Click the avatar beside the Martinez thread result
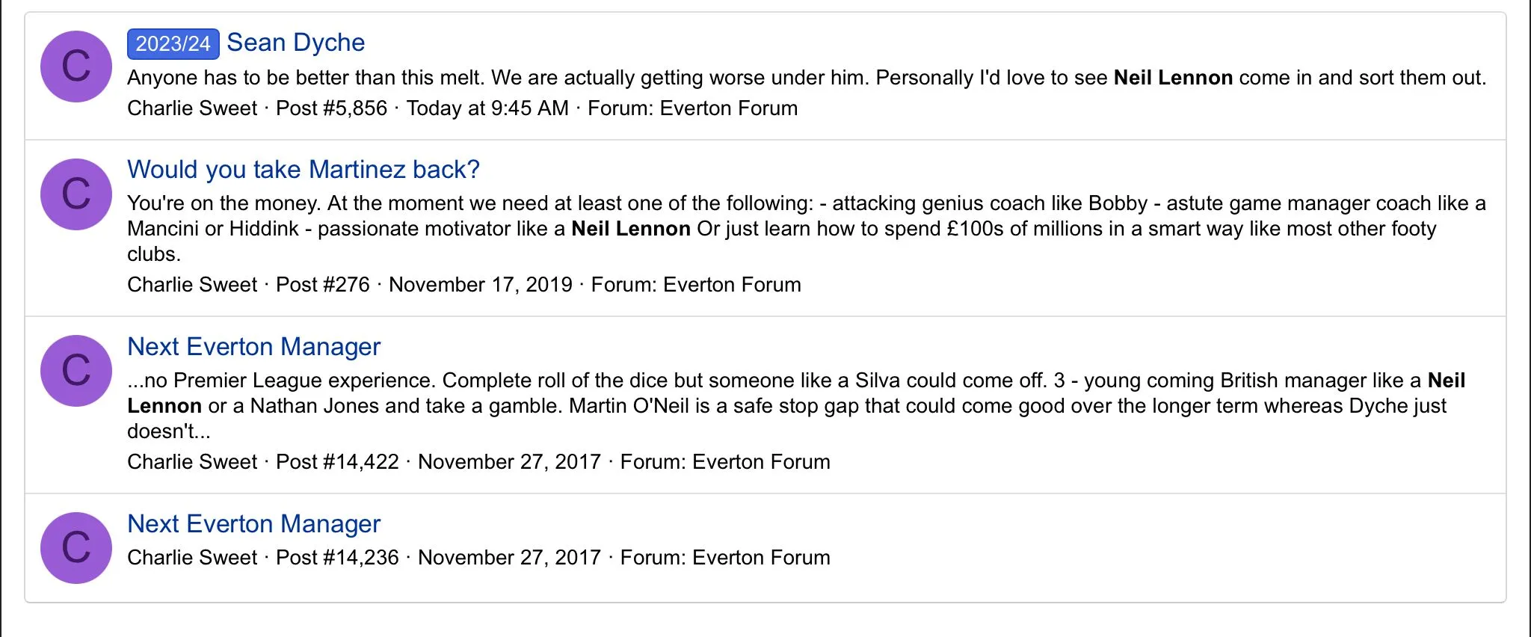Screen dimensions: 1531x637 click(76, 194)
